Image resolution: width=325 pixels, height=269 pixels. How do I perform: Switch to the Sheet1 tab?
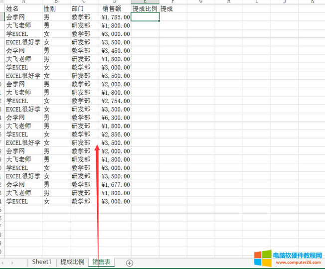tap(42, 262)
